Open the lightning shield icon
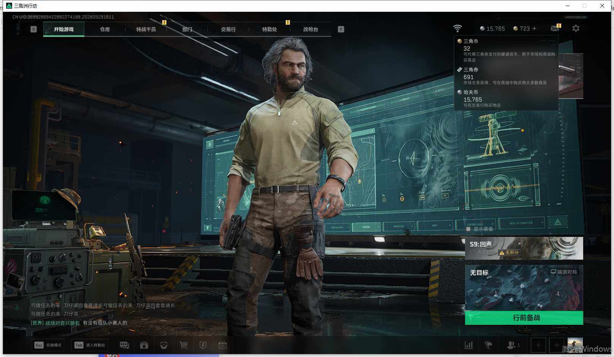614x357 pixels. (203, 345)
